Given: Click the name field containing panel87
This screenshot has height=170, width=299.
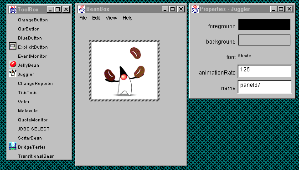Looking at the screenshot, I should (x=265, y=87).
